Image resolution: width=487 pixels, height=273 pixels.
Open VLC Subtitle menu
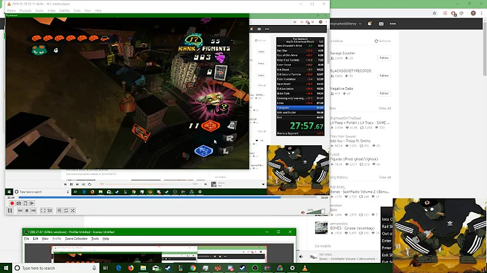point(65,11)
